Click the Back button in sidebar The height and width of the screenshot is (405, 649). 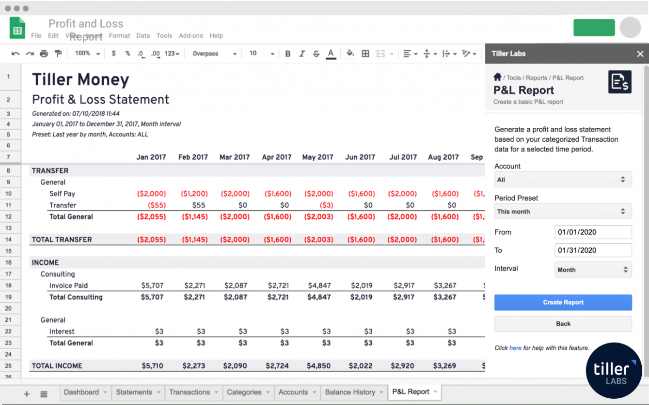pyautogui.click(x=563, y=324)
